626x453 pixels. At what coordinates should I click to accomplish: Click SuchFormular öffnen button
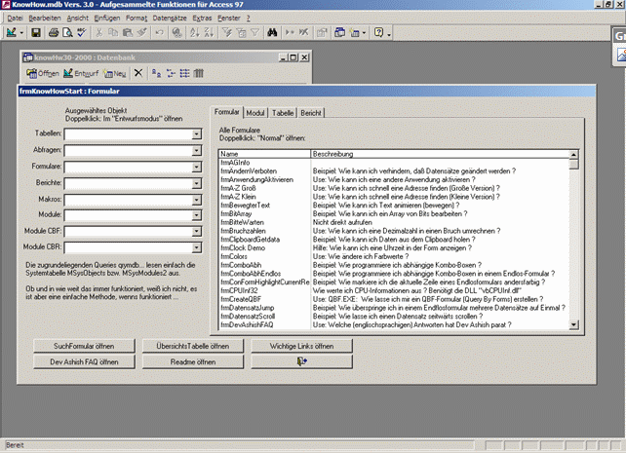pyautogui.click(x=84, y=346)
